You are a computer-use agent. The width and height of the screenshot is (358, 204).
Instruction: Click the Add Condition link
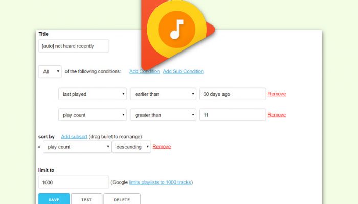click(145, 71)
